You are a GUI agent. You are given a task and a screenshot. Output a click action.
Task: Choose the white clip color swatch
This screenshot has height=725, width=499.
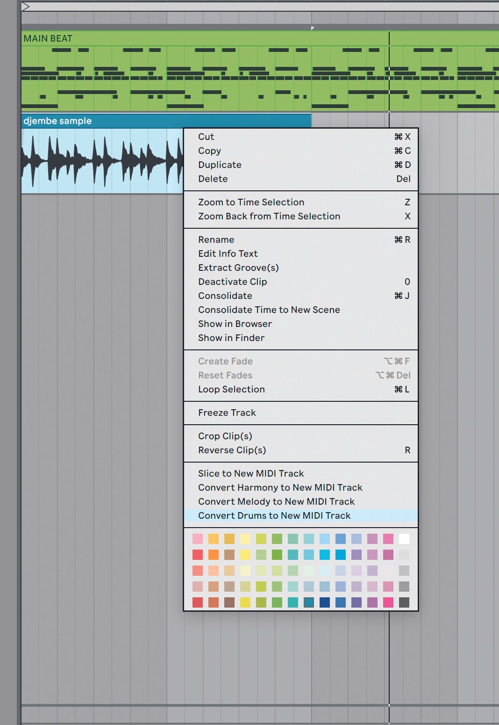click(405, 539)
